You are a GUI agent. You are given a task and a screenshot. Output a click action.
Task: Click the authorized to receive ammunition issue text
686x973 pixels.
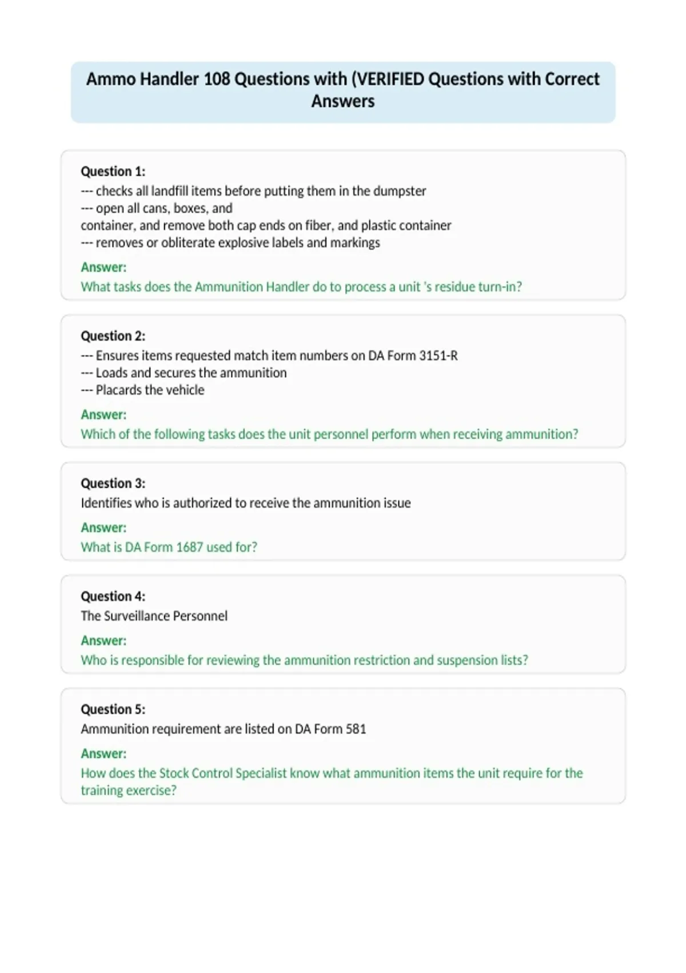click(246, 503)
